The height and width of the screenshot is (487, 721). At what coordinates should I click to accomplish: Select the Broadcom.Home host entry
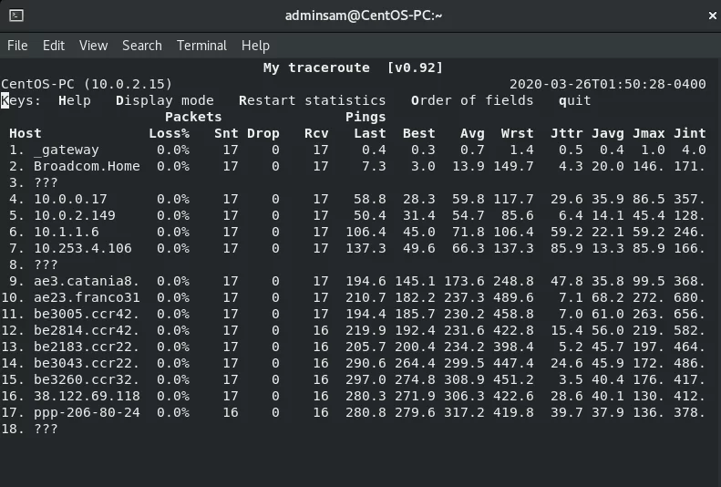point(87,166)
